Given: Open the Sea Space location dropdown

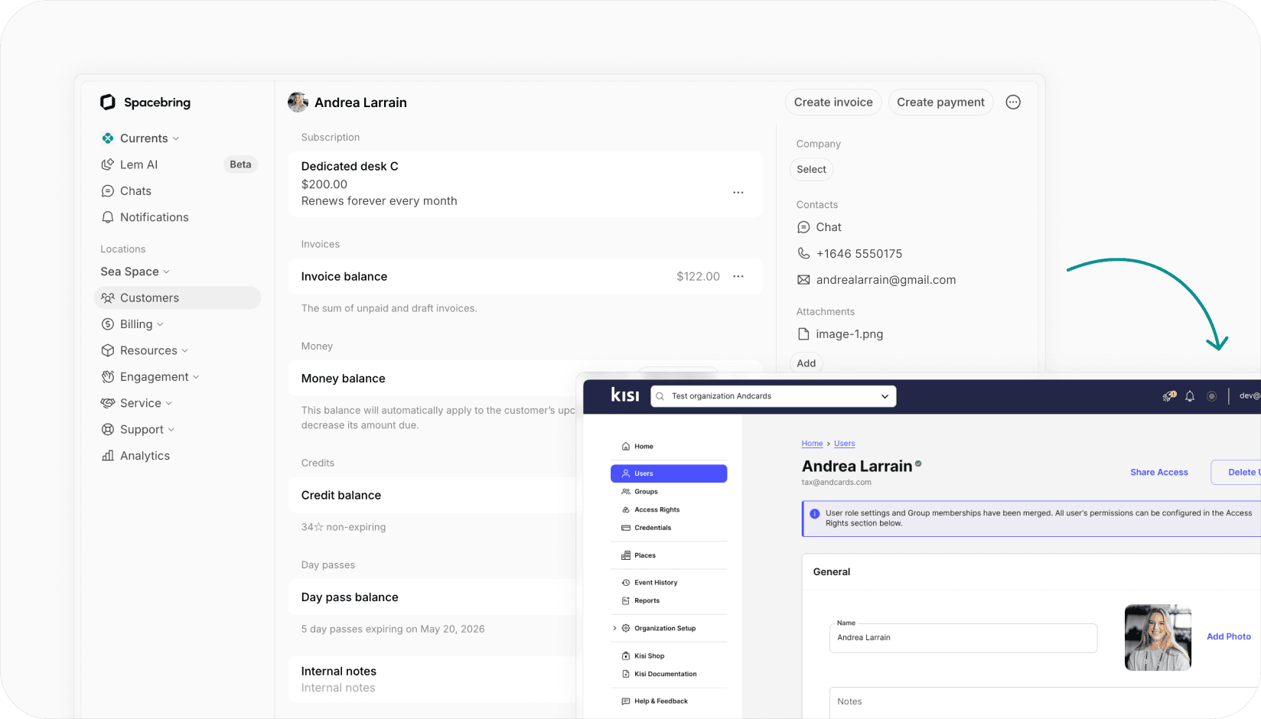Looking at the screenshot, I should coord(135,272).
